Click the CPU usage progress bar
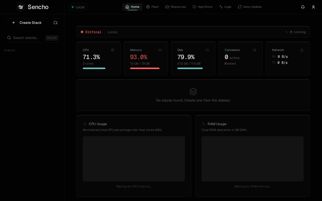 pos(94,68)
